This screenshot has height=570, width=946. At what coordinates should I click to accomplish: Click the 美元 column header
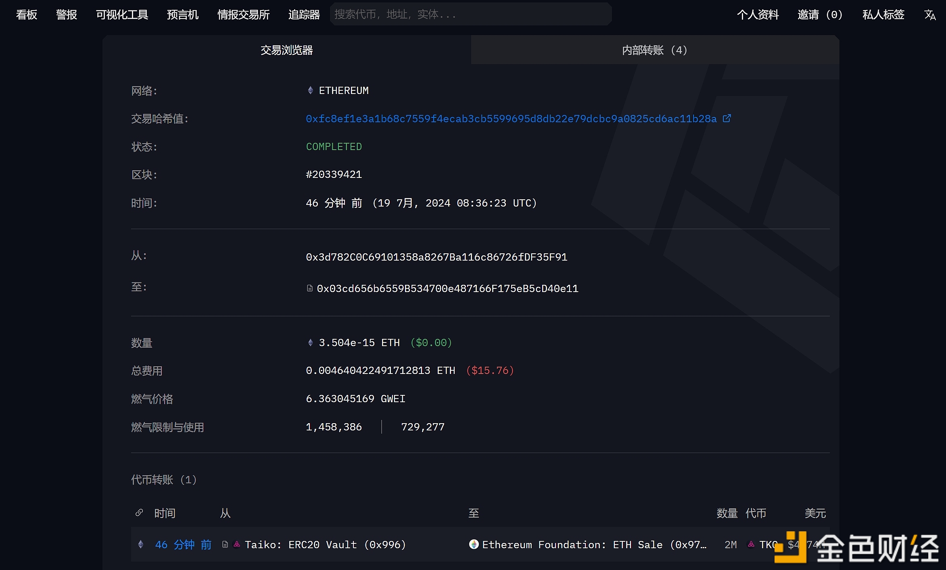[x=815, y=513]
